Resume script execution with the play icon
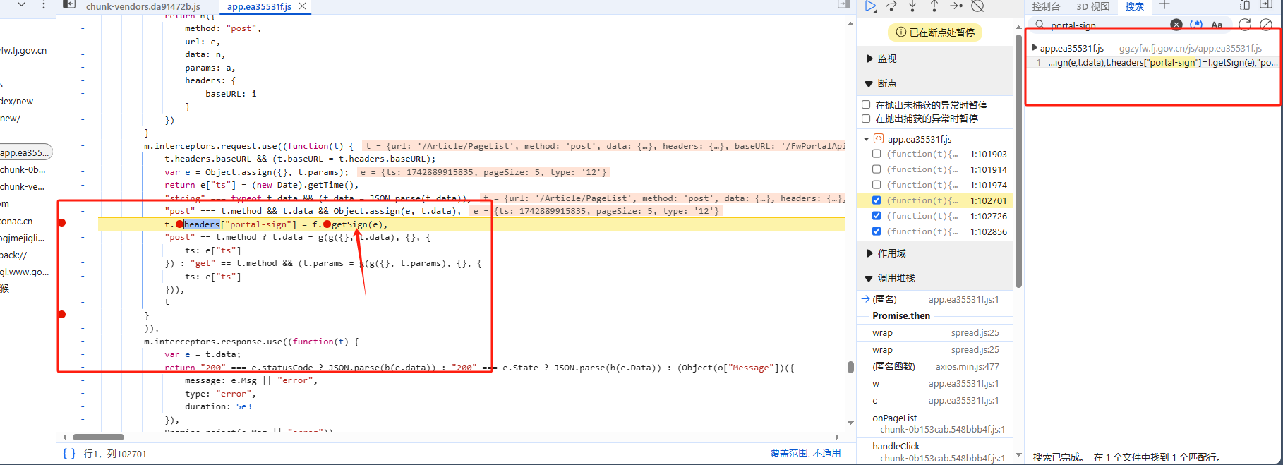Screen dimensions: 1283x465 tap(871, 6)
